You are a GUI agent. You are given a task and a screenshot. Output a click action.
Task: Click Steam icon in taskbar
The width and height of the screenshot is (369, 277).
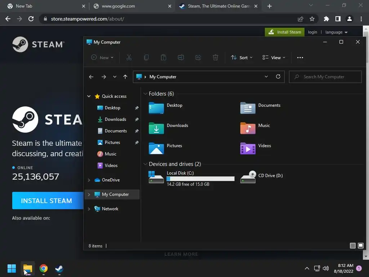coord(59,268)
